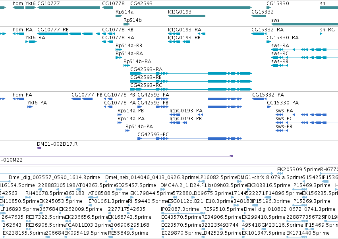Screen dimensions: 338x239
Task: Click transcript RpS14a-RB
Action: point(129,46)
